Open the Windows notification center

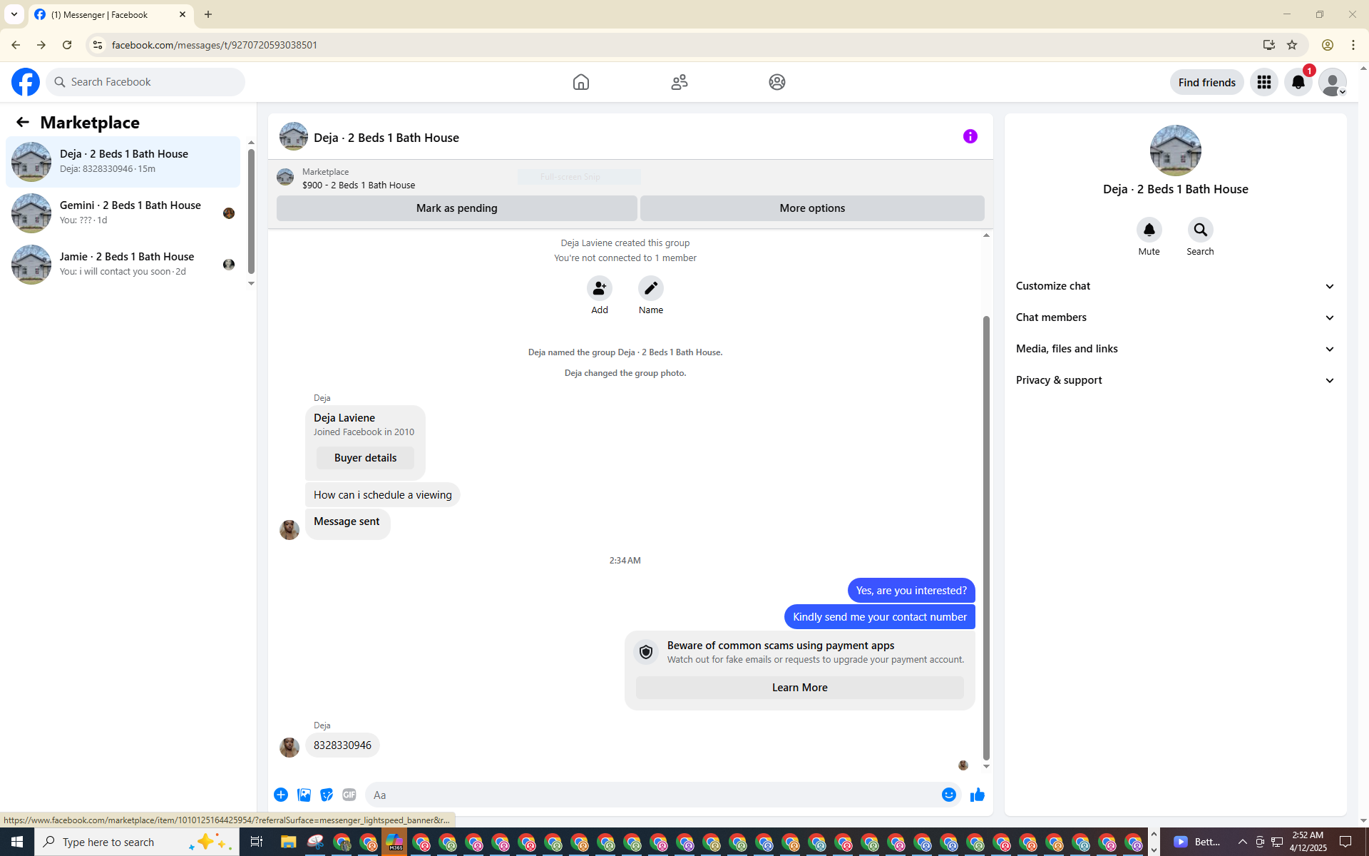click(x=1346, y=842)
